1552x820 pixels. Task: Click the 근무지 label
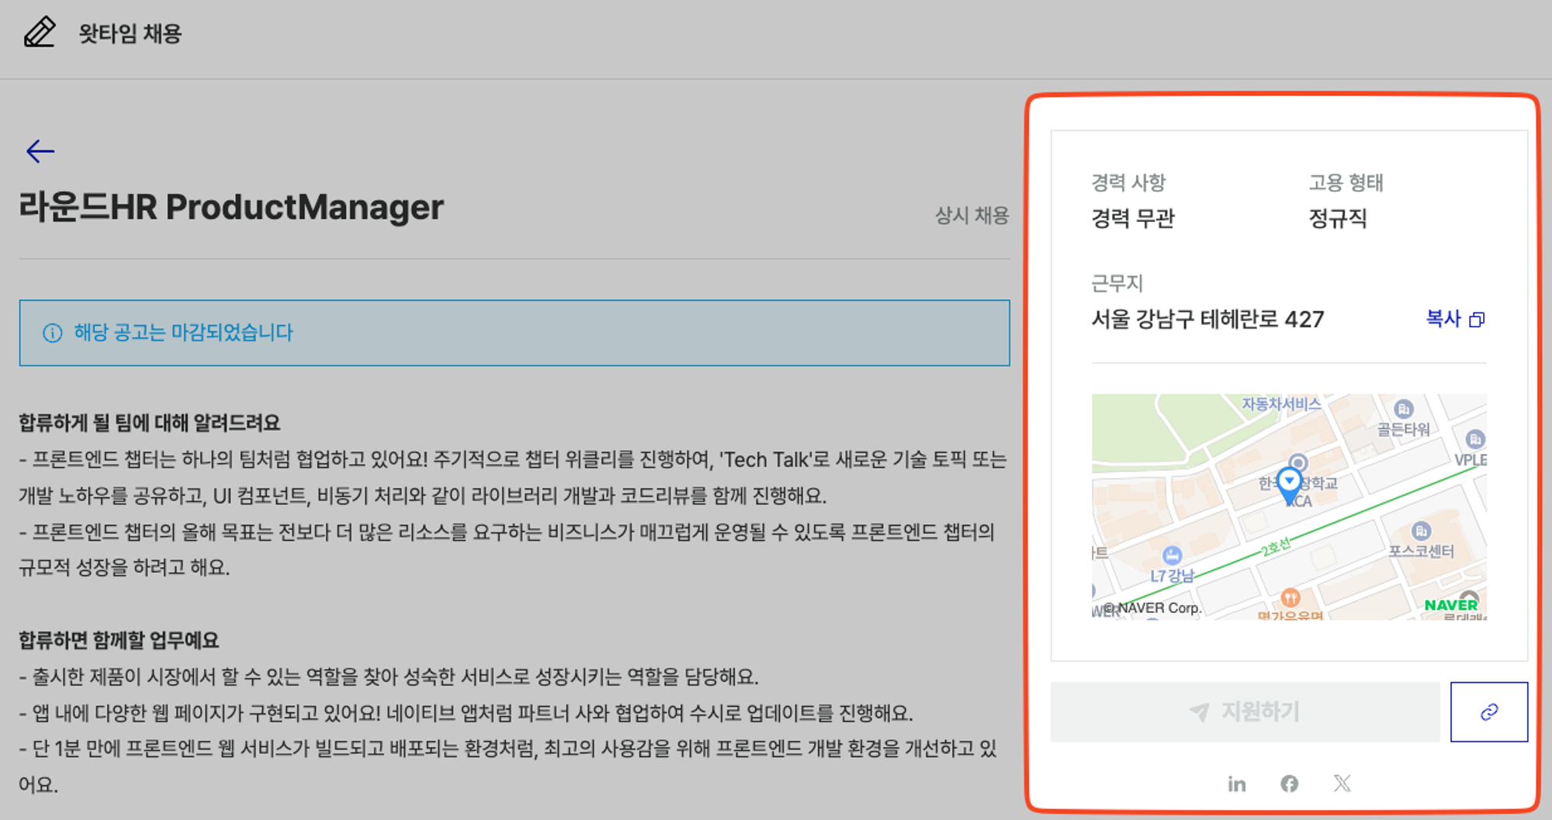coord(1117,283)
